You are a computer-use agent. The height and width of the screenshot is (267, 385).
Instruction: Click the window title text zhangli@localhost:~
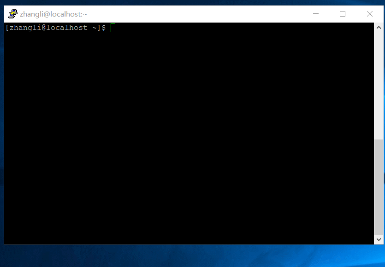coord(53,14)
